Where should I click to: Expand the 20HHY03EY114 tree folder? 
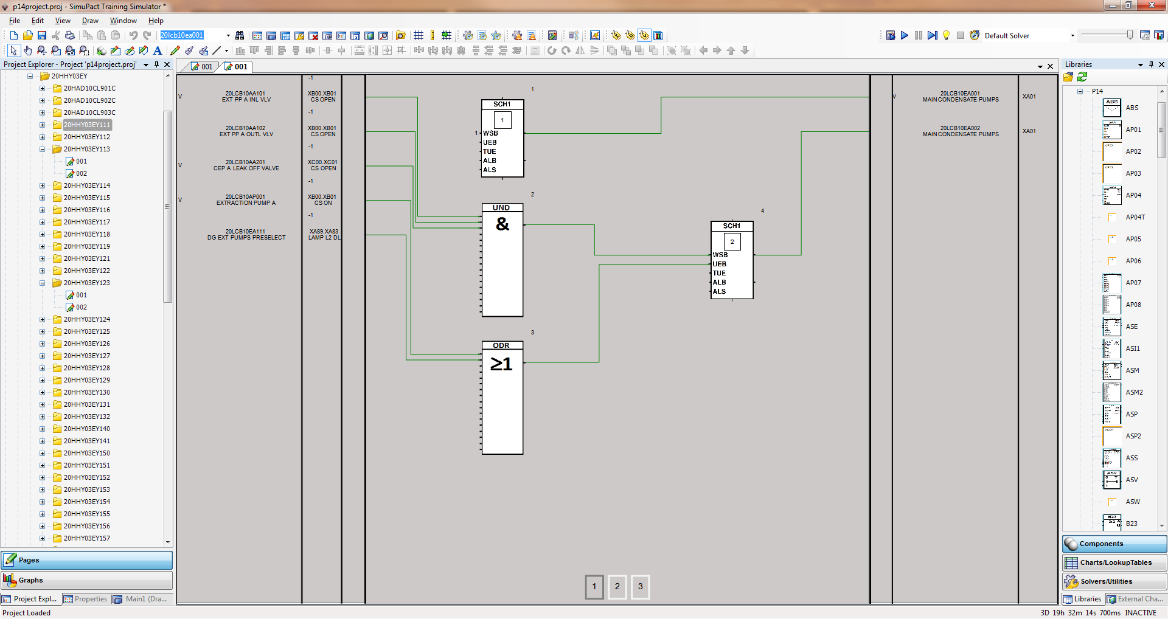coord(43,186)
